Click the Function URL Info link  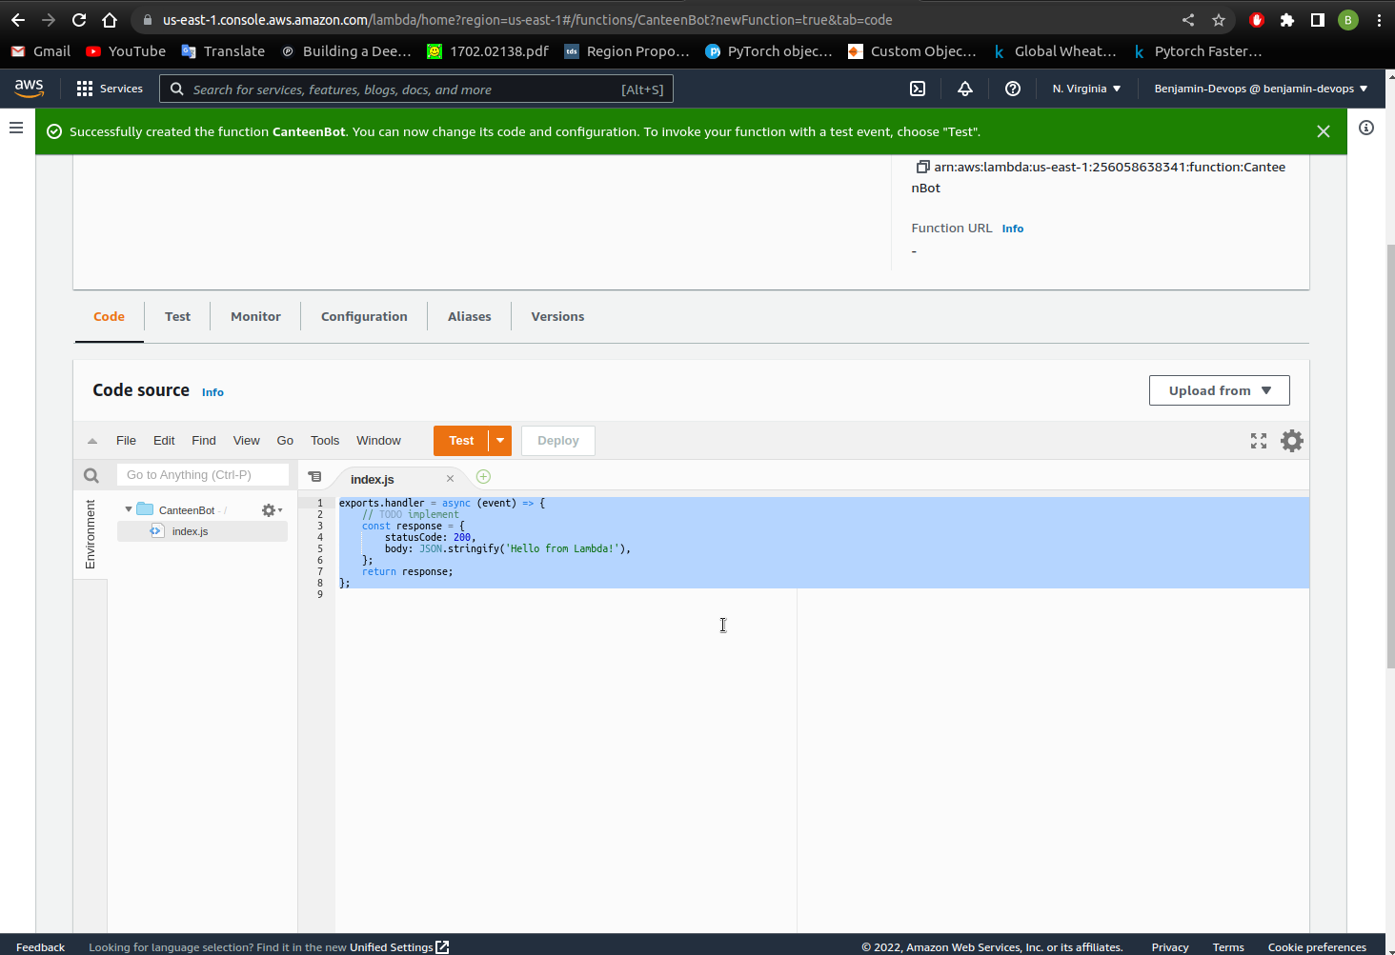(x=1013, y=229)
